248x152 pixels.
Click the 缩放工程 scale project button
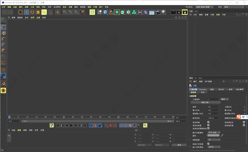pos(205,102)
